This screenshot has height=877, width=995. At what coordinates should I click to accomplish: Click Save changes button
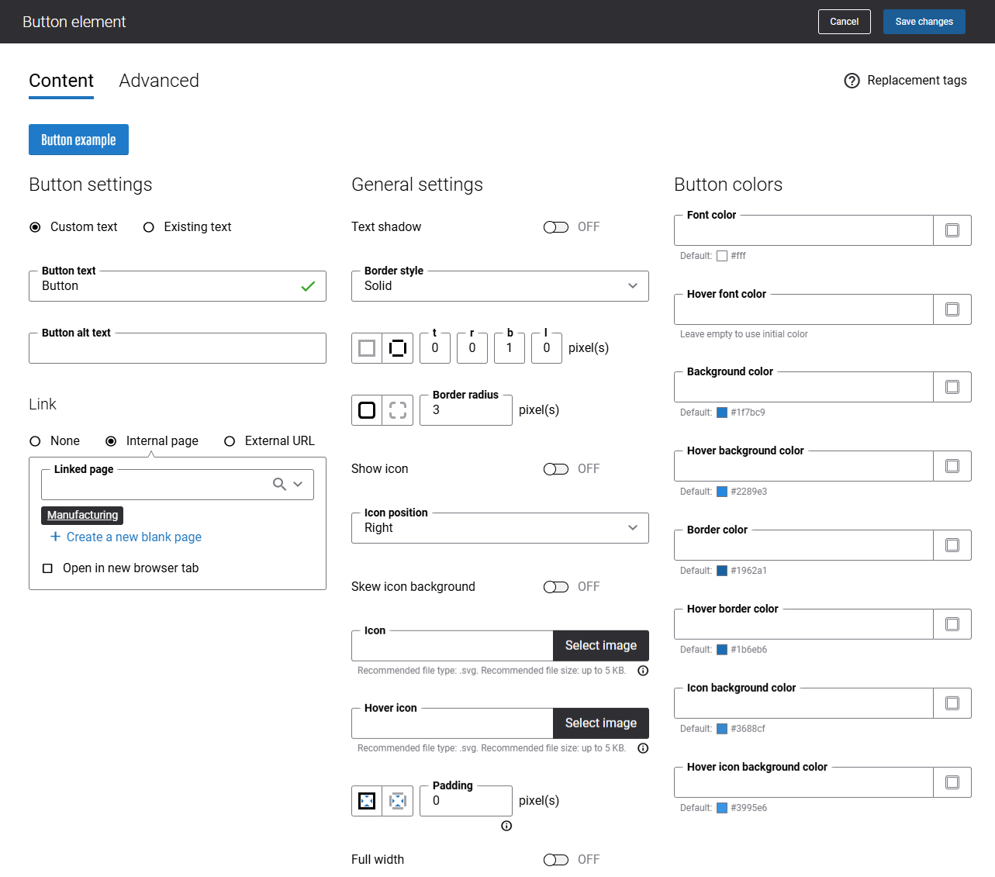924,22
